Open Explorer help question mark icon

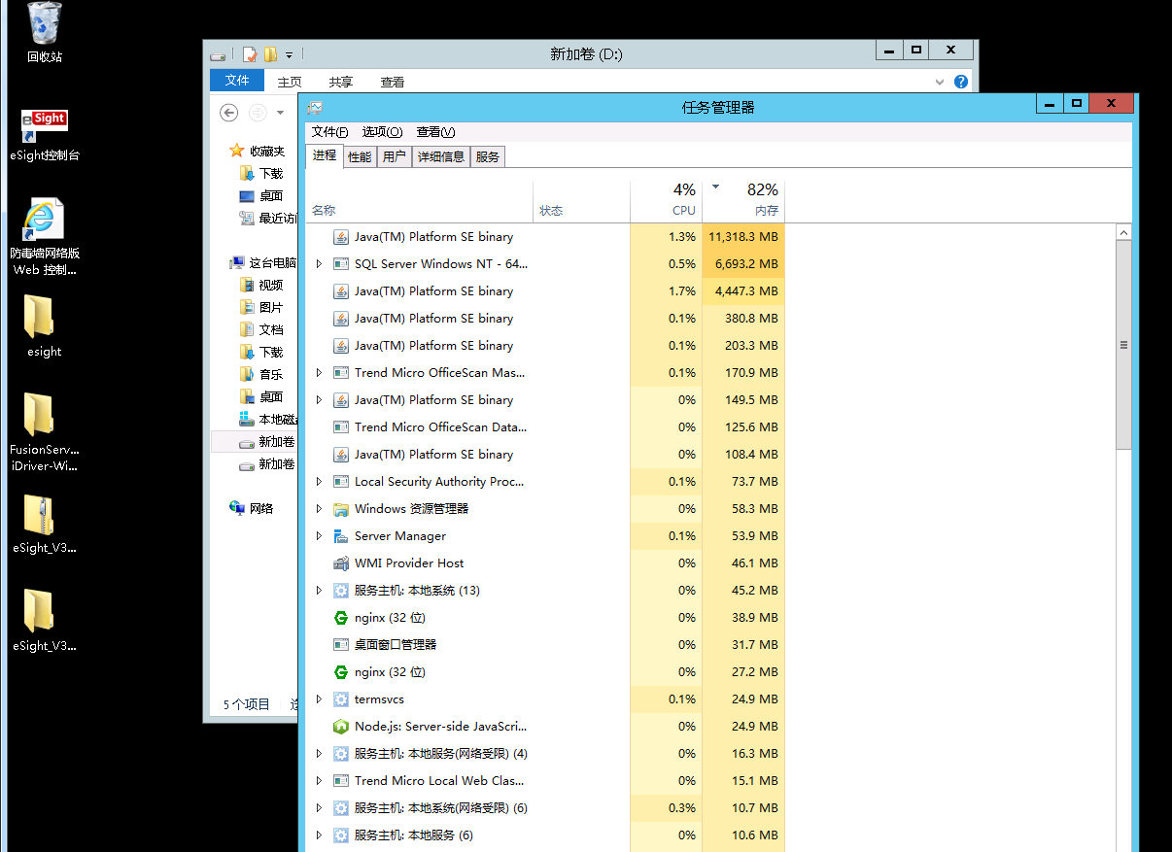(x=961, y=82)
